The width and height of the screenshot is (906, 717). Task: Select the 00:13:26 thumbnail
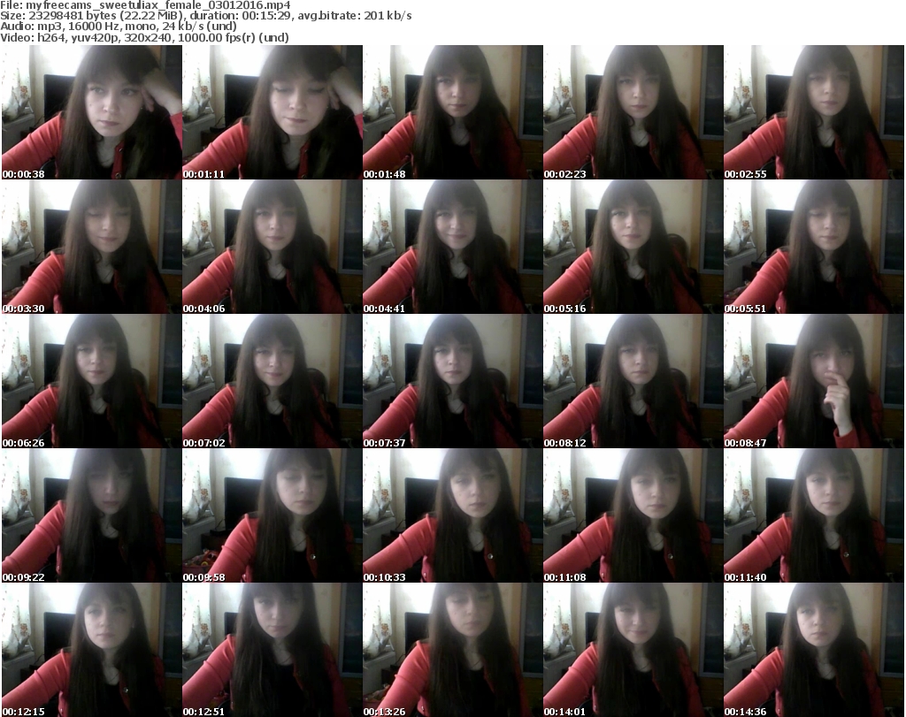(x=453, y=650)
